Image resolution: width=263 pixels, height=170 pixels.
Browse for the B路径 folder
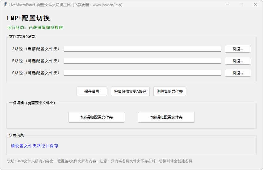coord(238,61)
